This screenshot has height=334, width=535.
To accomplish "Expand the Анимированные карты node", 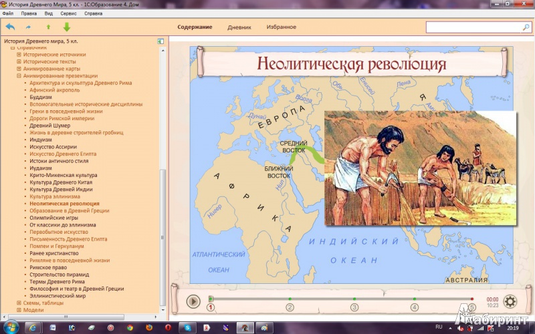I will [19, 69].
